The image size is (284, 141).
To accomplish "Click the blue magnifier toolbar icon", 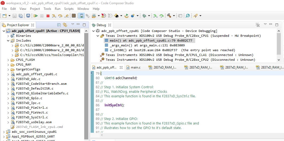I will [188, 16].
